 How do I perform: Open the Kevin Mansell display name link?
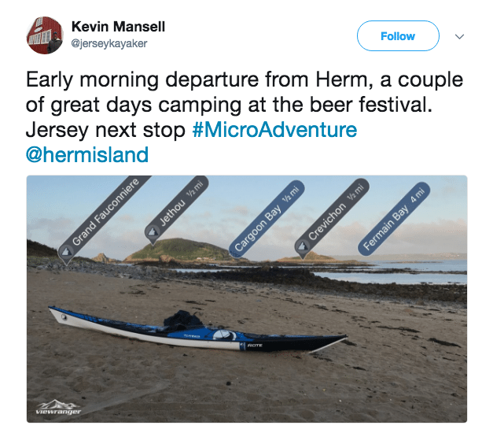118,27
